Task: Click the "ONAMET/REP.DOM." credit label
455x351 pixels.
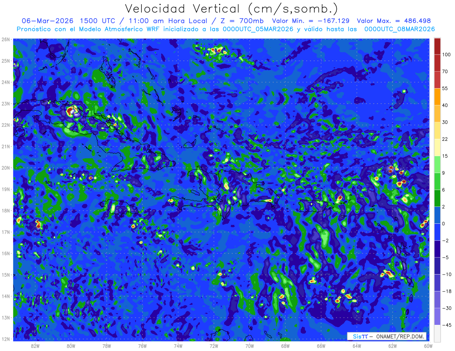Action: pos(400,336)
